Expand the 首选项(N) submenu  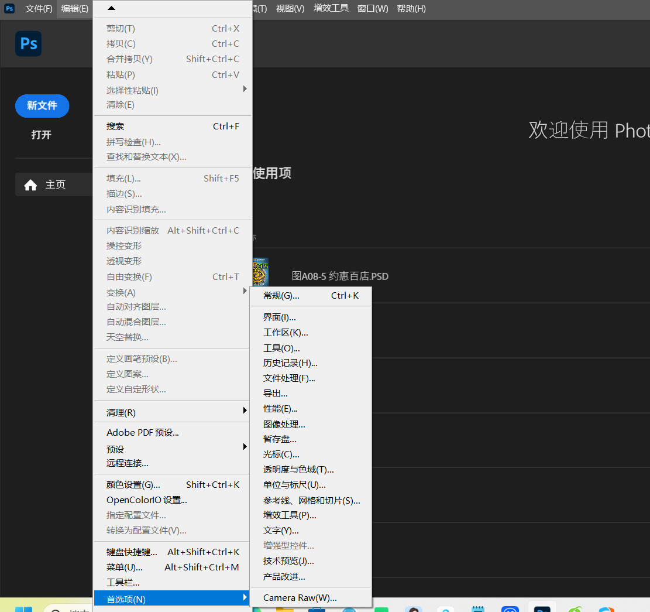pos(173,599)
